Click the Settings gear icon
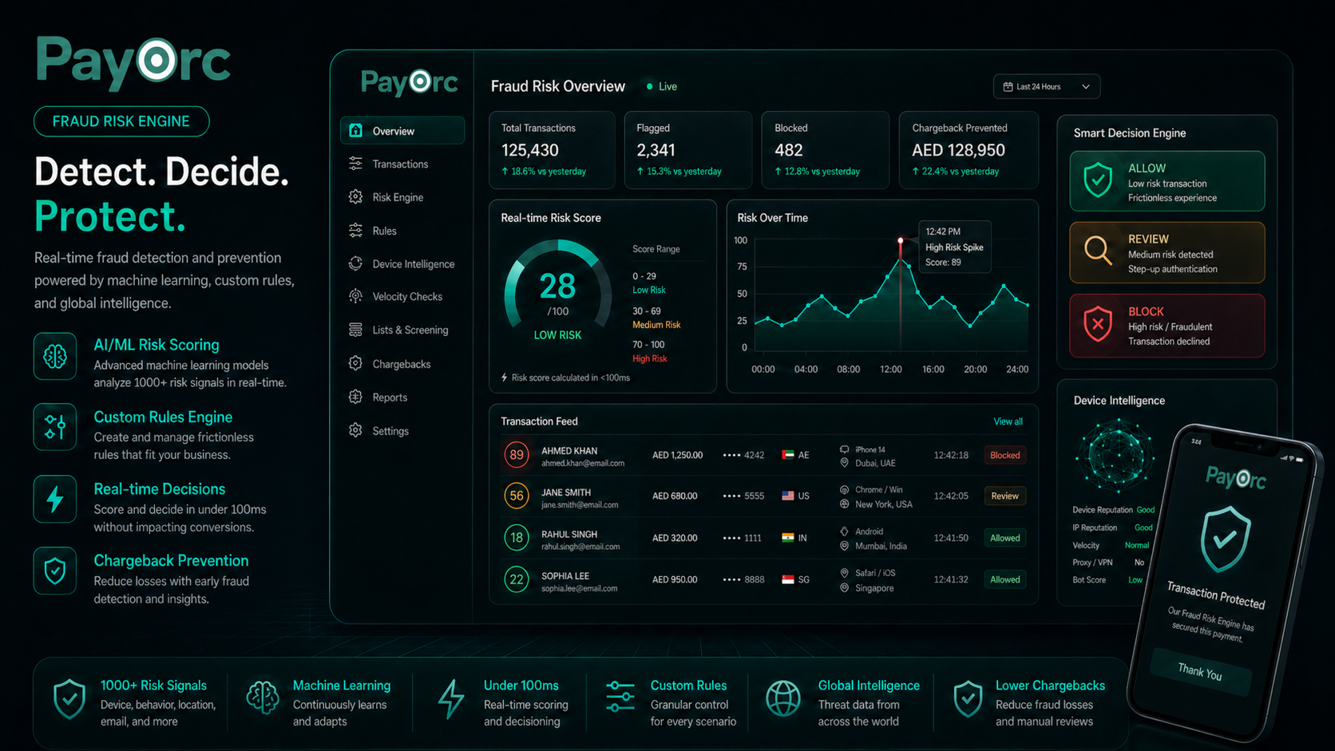 click(355, 430)
